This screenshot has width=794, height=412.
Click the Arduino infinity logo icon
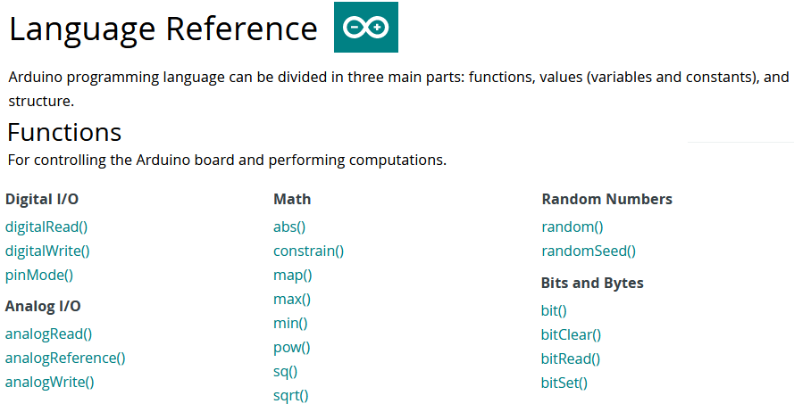click(365, 28)
